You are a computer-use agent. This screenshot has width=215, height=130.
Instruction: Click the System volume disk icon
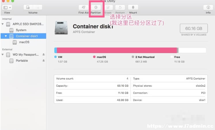click(x=12, y=30)
